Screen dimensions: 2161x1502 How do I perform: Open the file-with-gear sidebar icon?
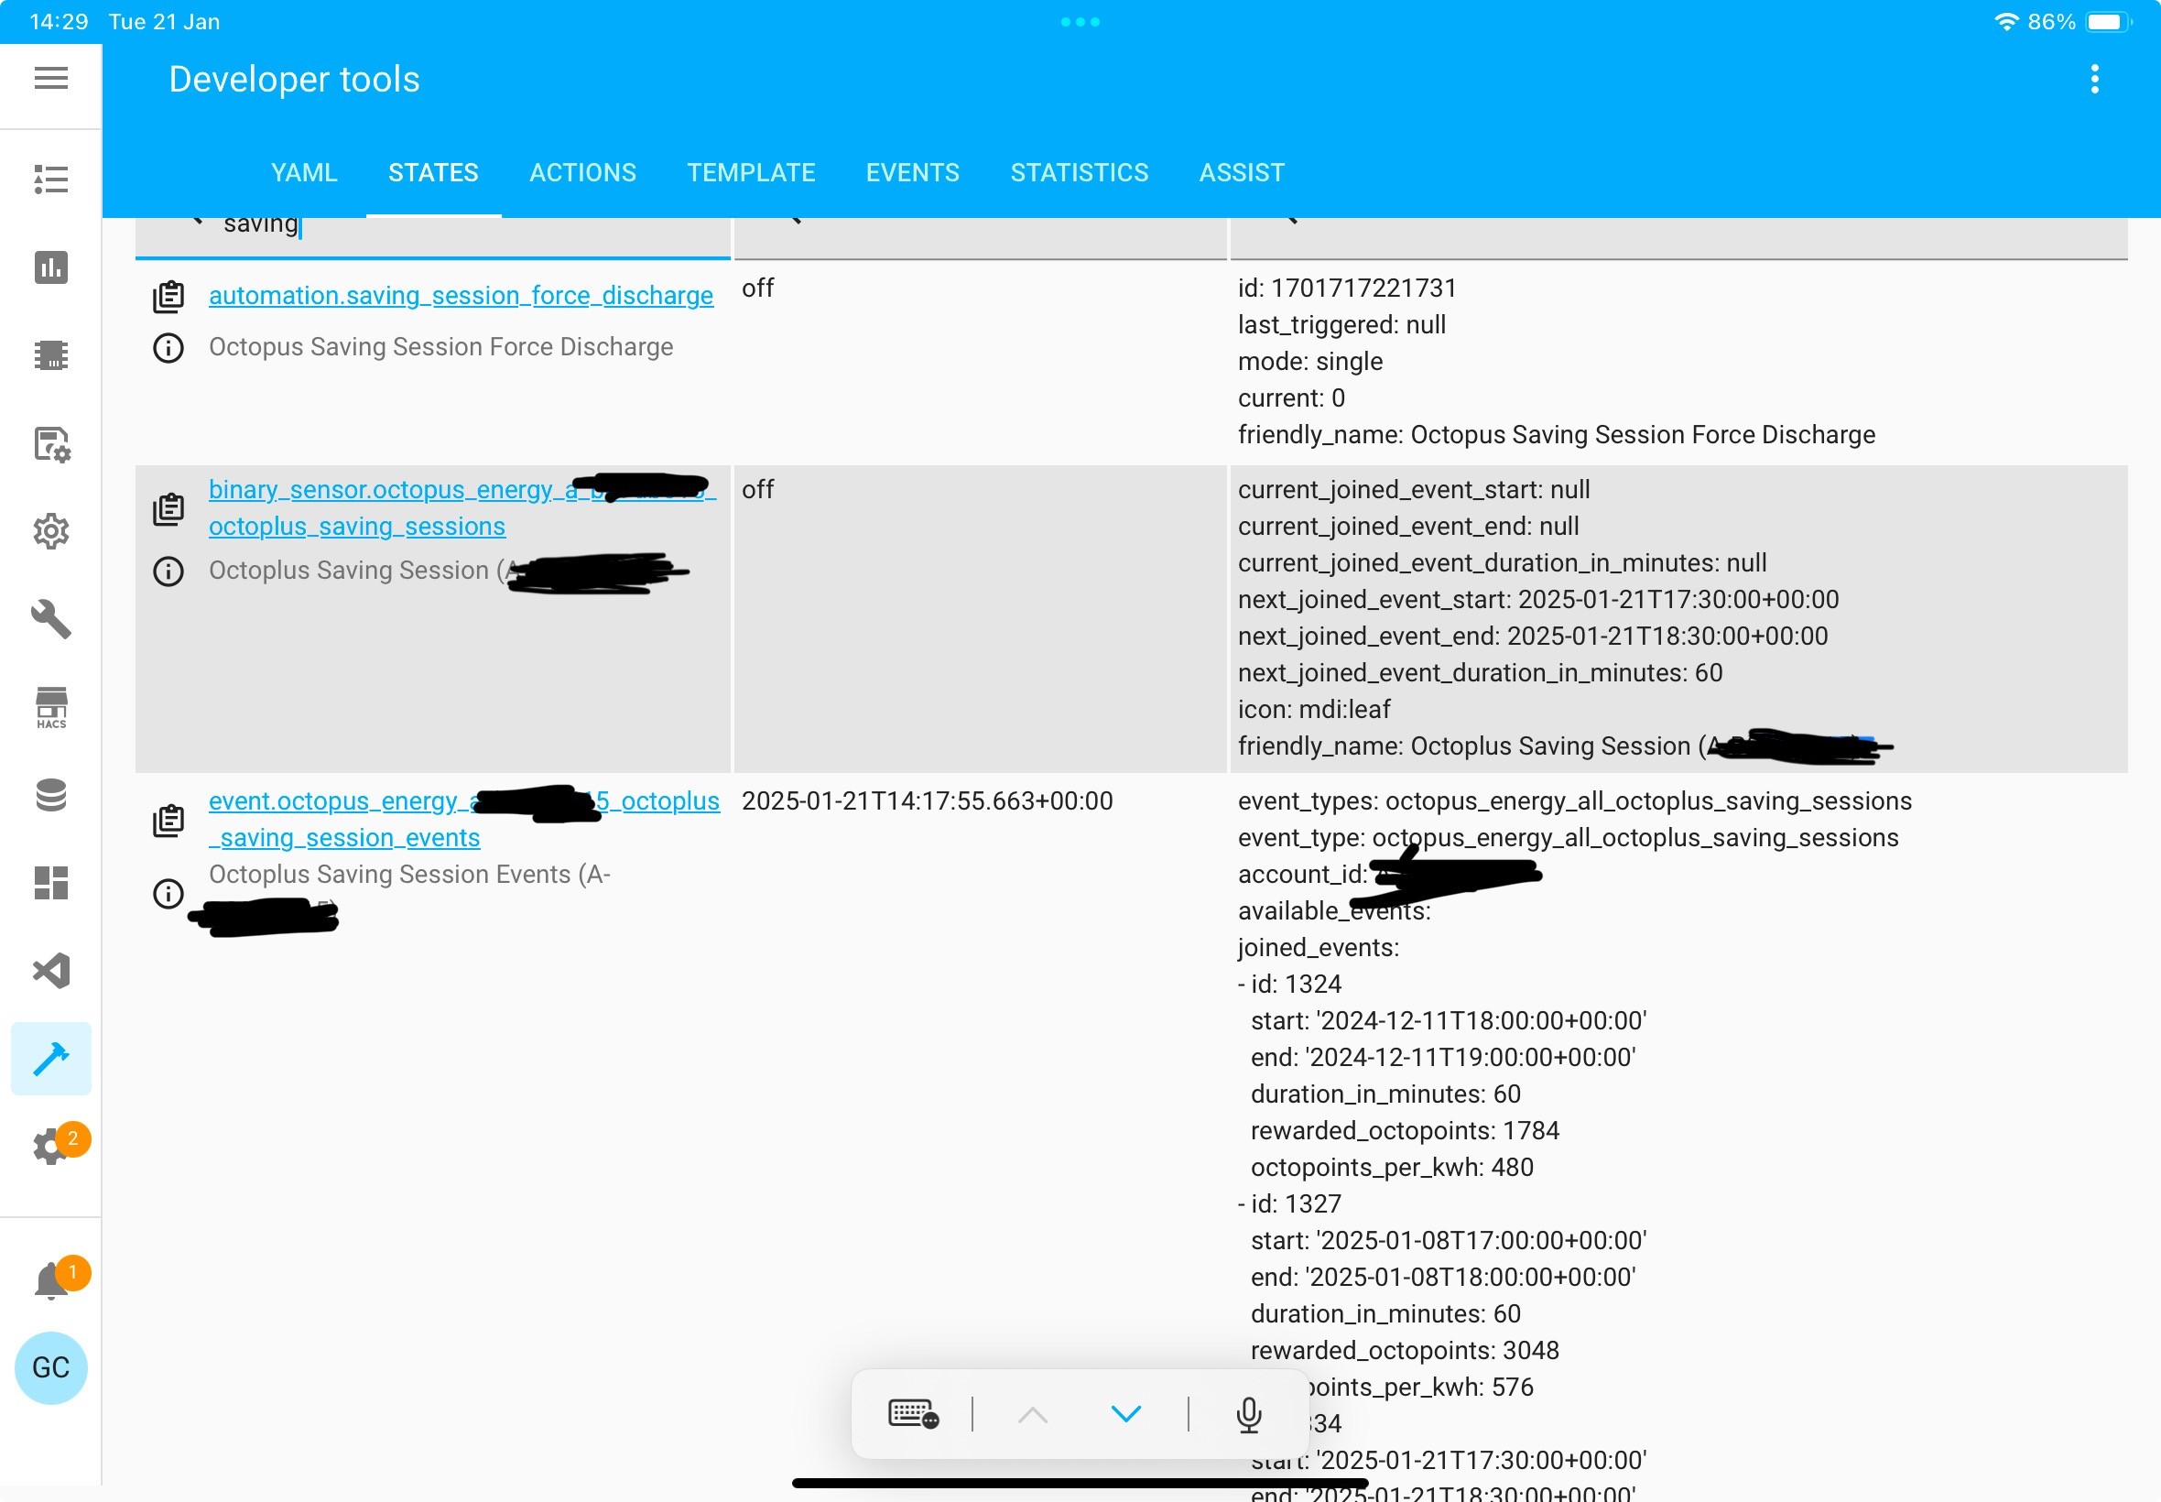(x=52, y=444)
